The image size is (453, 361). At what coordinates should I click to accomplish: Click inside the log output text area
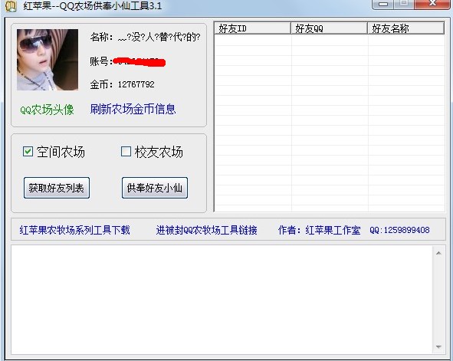coord(222,300)
